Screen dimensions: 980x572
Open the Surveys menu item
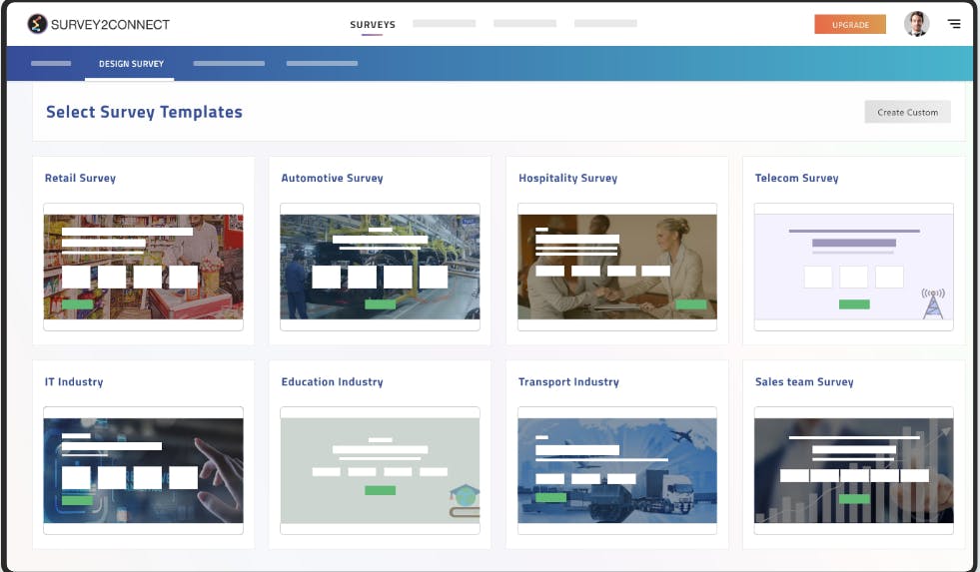pos(373,24)
